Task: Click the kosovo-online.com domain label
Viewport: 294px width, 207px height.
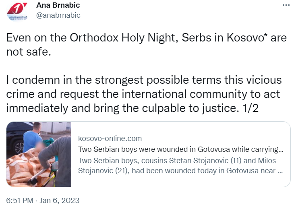Action: pyautogui.click(x=110, y=139)
